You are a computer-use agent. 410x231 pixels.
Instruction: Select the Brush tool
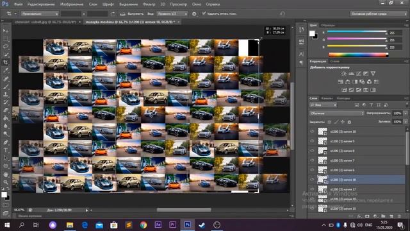pyautogui.click(x=6, y=86)
